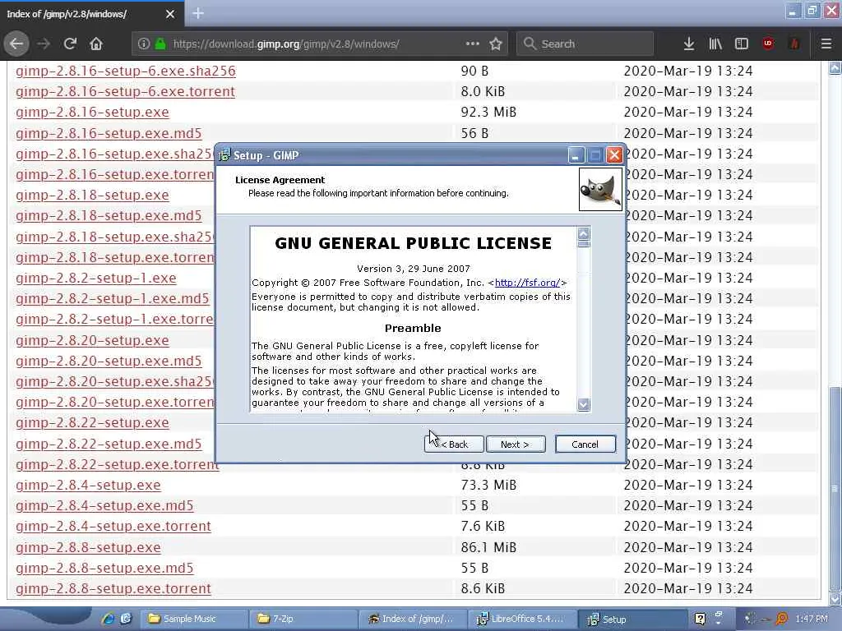Open gimp-2.8.16-setup-6.exe.torrent link
The height and width of the screenshot is (631, 842).
[x=125, y=92]
